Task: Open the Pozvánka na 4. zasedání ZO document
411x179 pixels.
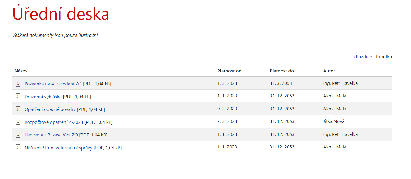Action: pyautogui.click(x=53, y=84)
